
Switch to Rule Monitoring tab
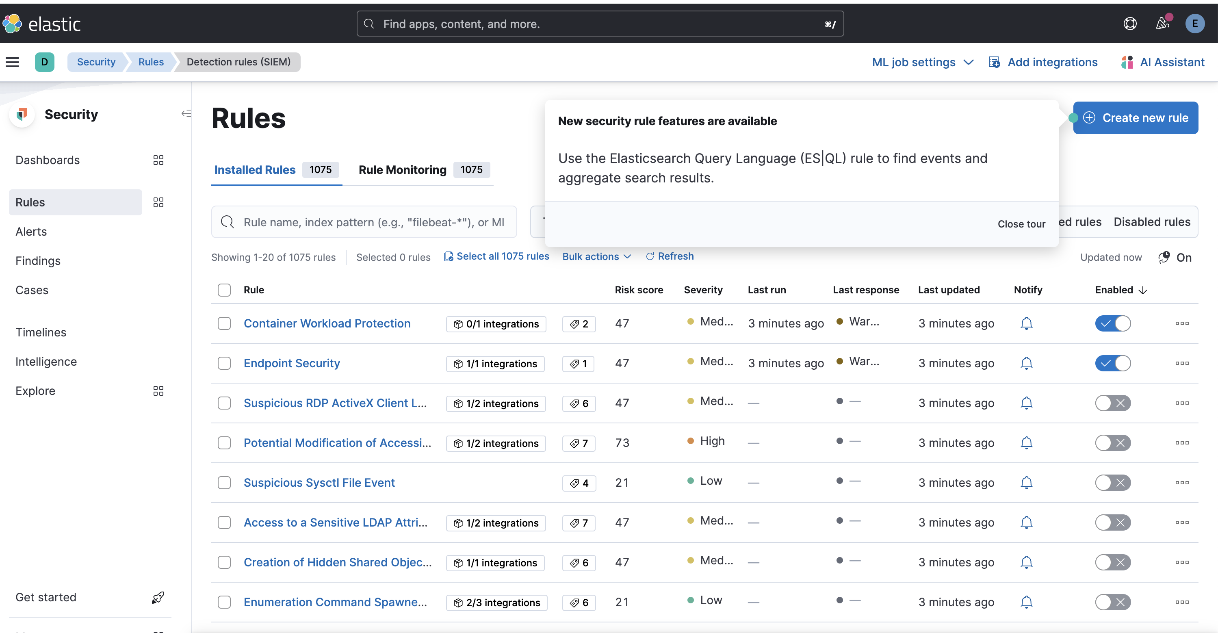tap(424, 170)
